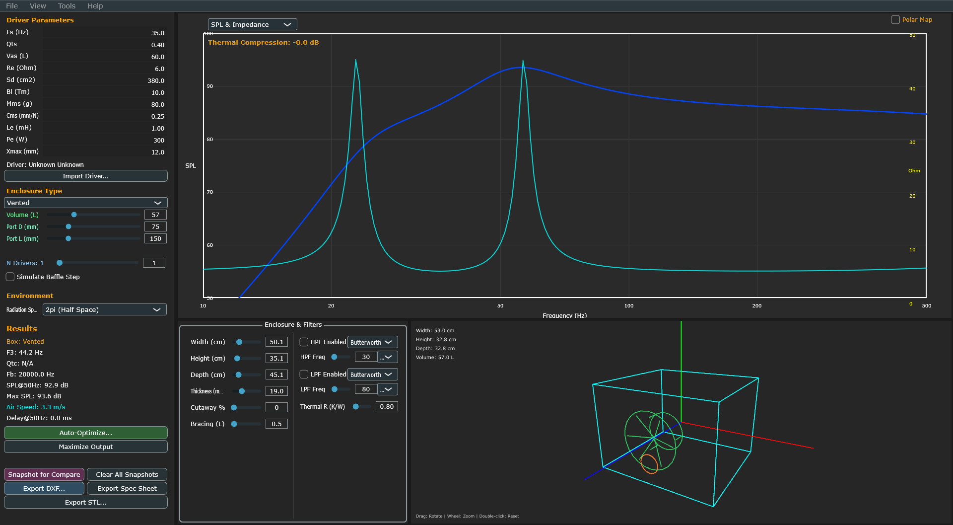The width and height of the screenshot is (953, 525).
Task: Click the Import Driver button
Action: click(85, 176)
